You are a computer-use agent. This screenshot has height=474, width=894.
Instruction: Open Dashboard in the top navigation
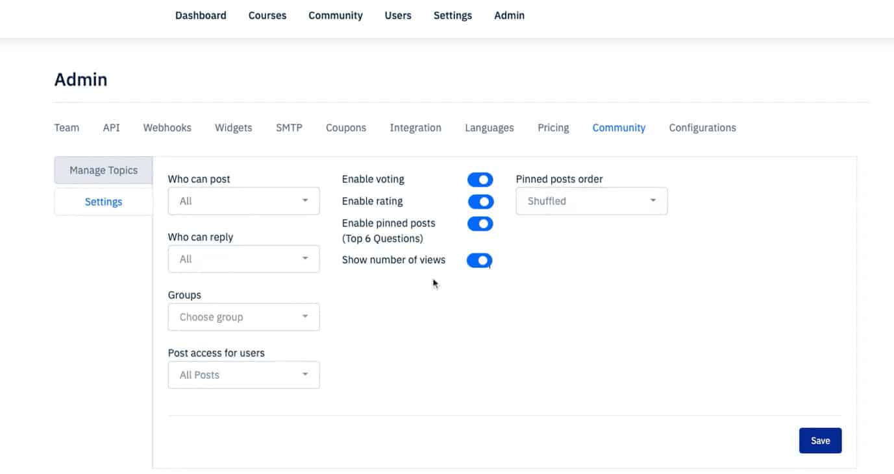point(201,16)
